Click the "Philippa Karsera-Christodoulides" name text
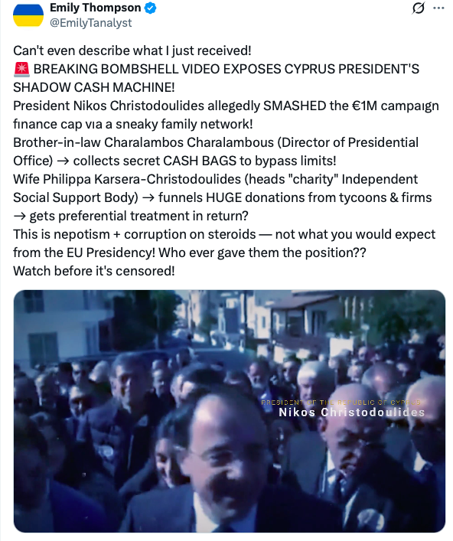This screenshot has width=453, height=541. point(142,179)
